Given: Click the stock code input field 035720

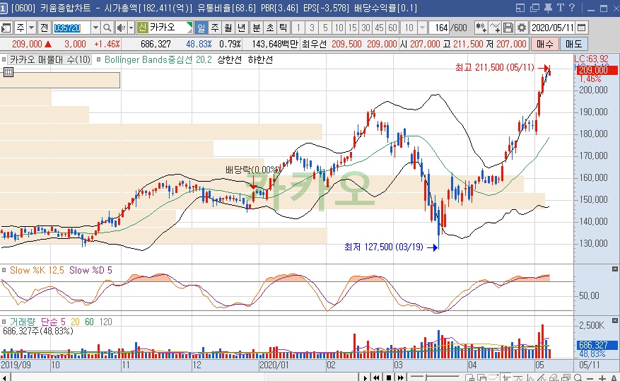Looking at the screenshot, I should tap(71, 28).
